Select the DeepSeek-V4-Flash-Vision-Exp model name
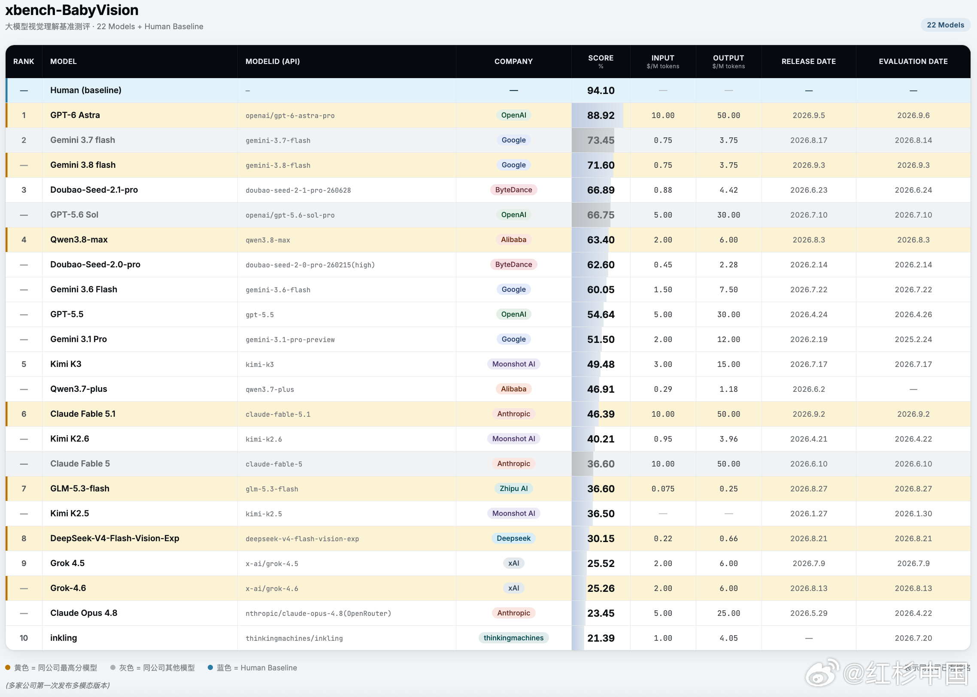Screen dimensions: 977x697 coord(115,538)
